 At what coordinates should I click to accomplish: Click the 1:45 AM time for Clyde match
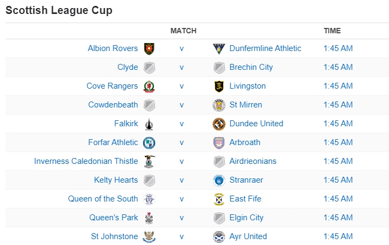[x=338, y=67]
